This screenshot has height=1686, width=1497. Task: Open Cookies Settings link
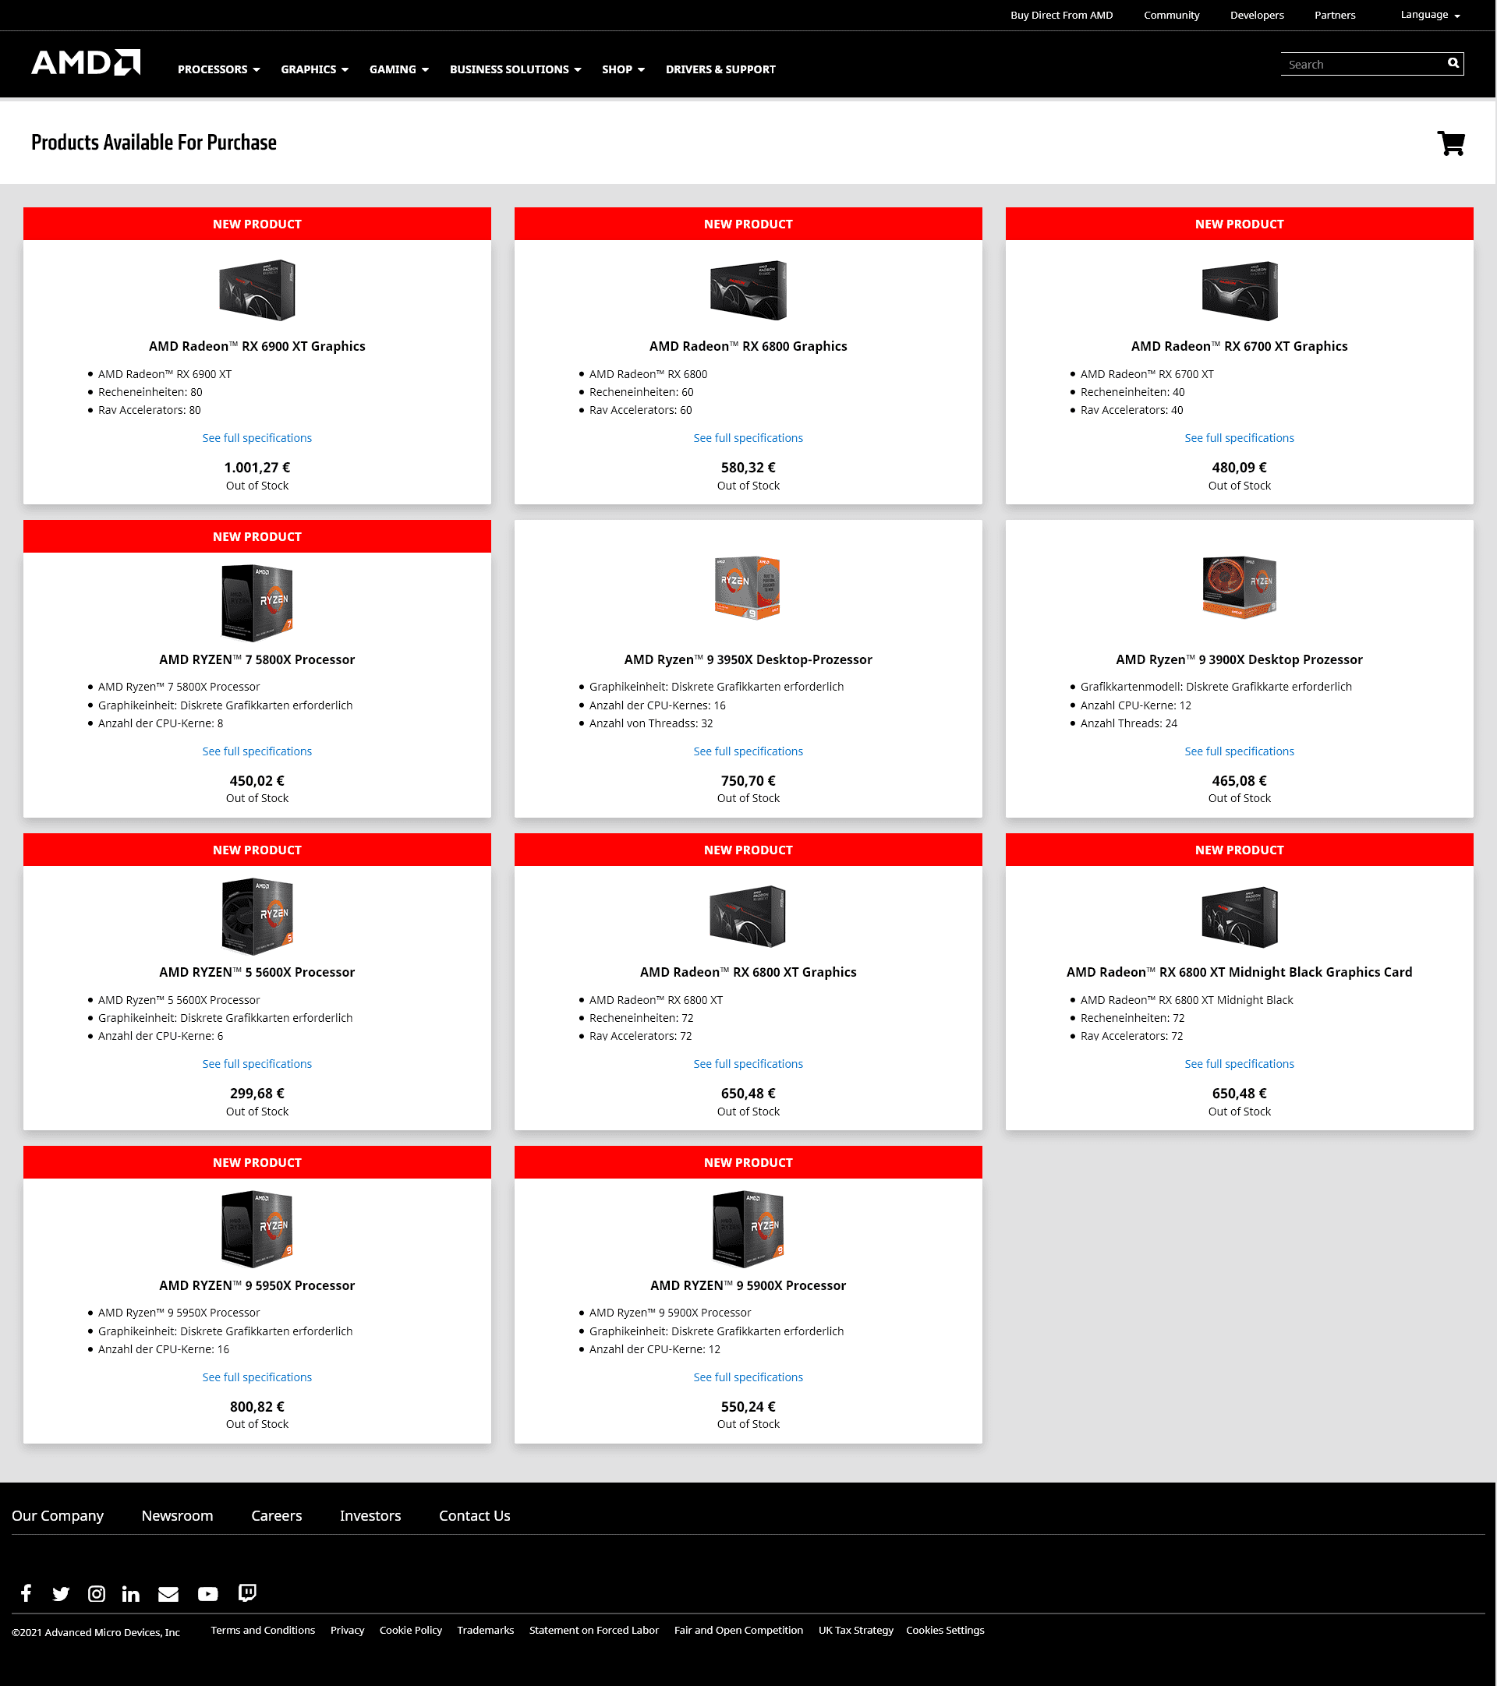click(945, 1631)
